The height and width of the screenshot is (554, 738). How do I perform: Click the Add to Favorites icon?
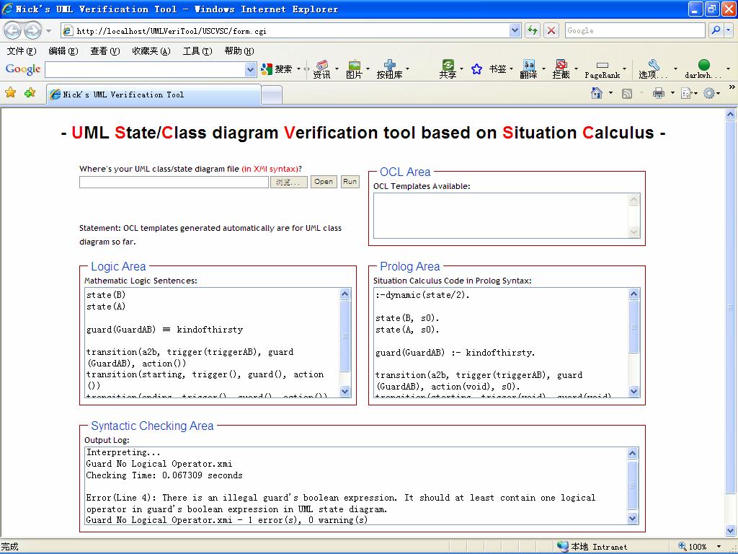[x=30, y=93]
